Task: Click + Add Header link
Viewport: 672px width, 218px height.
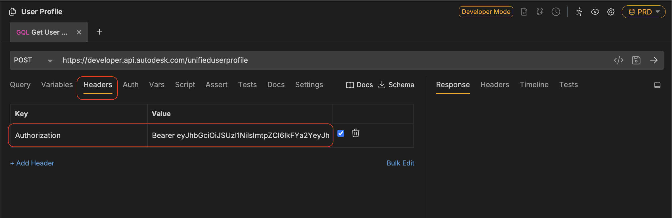Action: (x=32, y=163)
